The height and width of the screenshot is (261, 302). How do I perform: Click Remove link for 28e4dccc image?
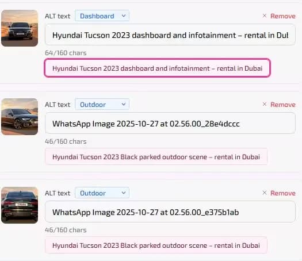click(283, 105)
